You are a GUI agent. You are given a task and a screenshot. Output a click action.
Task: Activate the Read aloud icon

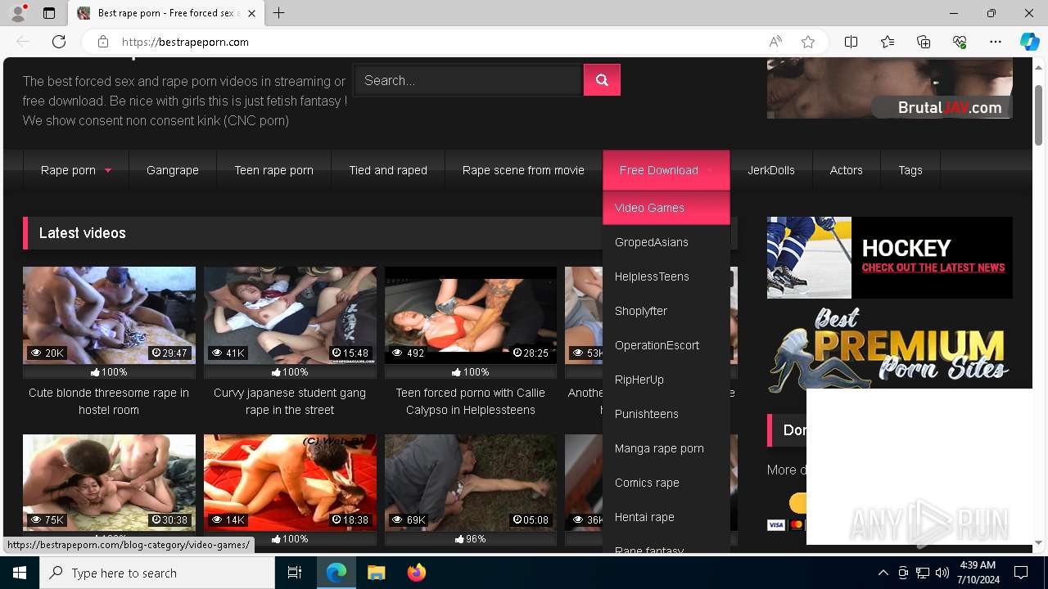click(x=775, y=42)
